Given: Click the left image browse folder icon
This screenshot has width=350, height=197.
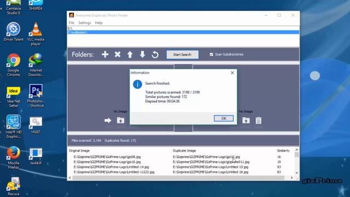Looking at the screenshot, I should coord(120,120).
